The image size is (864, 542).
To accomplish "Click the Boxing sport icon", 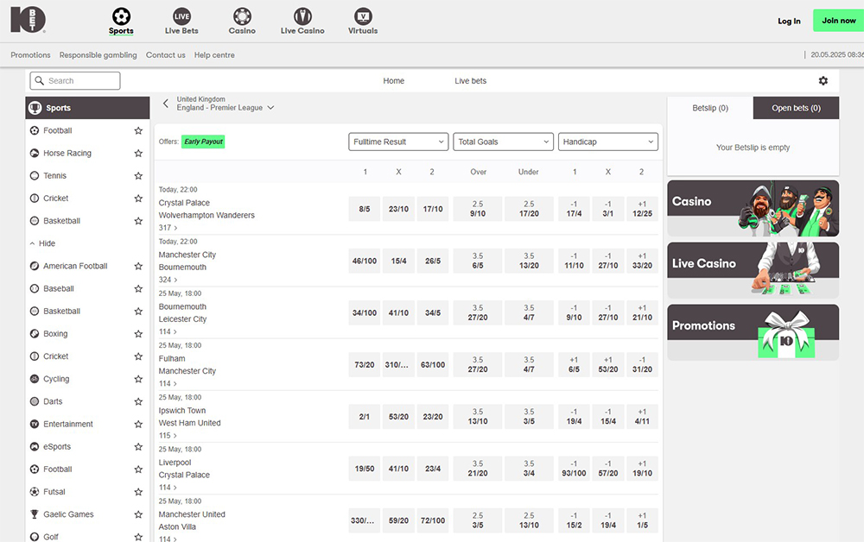I will 35,333.
